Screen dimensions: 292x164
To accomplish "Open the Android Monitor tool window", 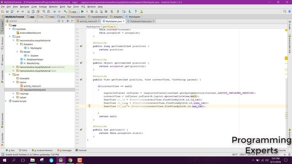I will pyautogui.click(x=42, y=150).
